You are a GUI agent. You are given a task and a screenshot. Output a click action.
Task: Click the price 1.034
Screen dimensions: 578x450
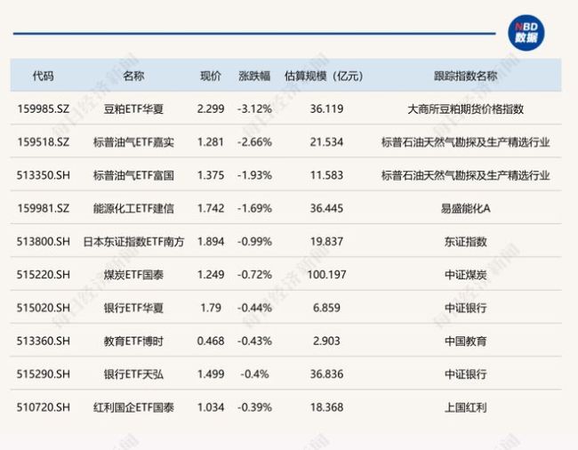[x=211, y=407]
